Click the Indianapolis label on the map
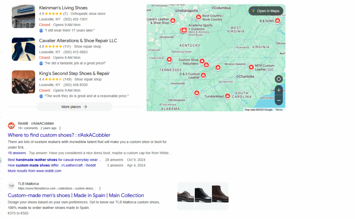This screenshot has width=355, height=219. click(188, 11)
